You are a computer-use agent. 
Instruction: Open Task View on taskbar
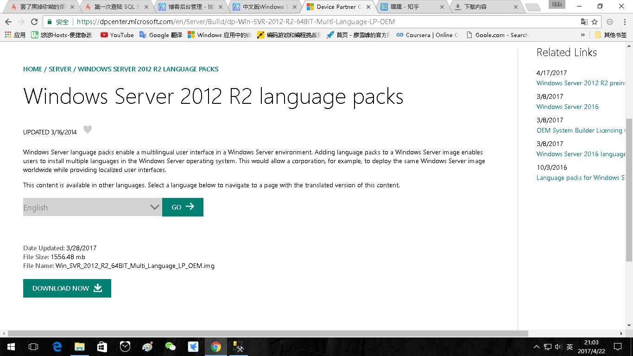pos(33,347)
